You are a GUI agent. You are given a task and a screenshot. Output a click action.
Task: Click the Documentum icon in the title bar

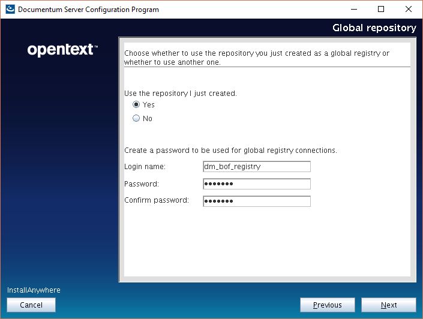tap(10, 10)
